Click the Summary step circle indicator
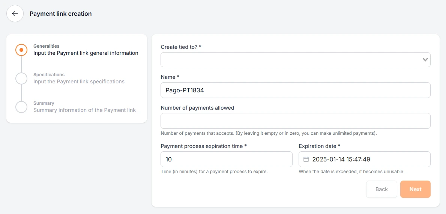Screen dimensions: 446x214 [x=21, y=107]
